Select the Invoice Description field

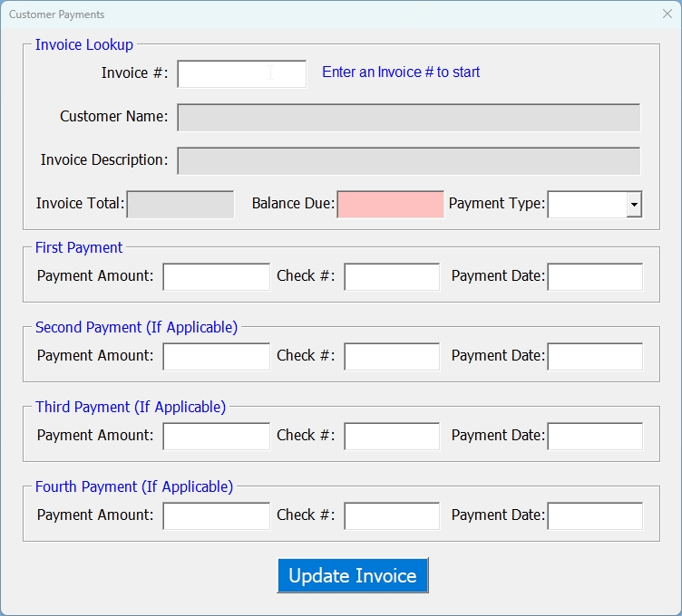pos(408,161)
